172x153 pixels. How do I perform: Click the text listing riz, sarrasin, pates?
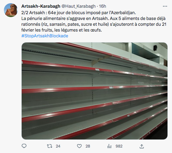(65, 24)
